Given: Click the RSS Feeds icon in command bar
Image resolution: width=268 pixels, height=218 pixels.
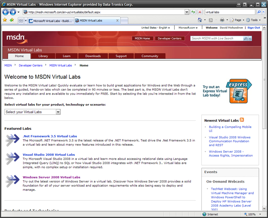Looking at the screenshot, I should click(211, 20).
